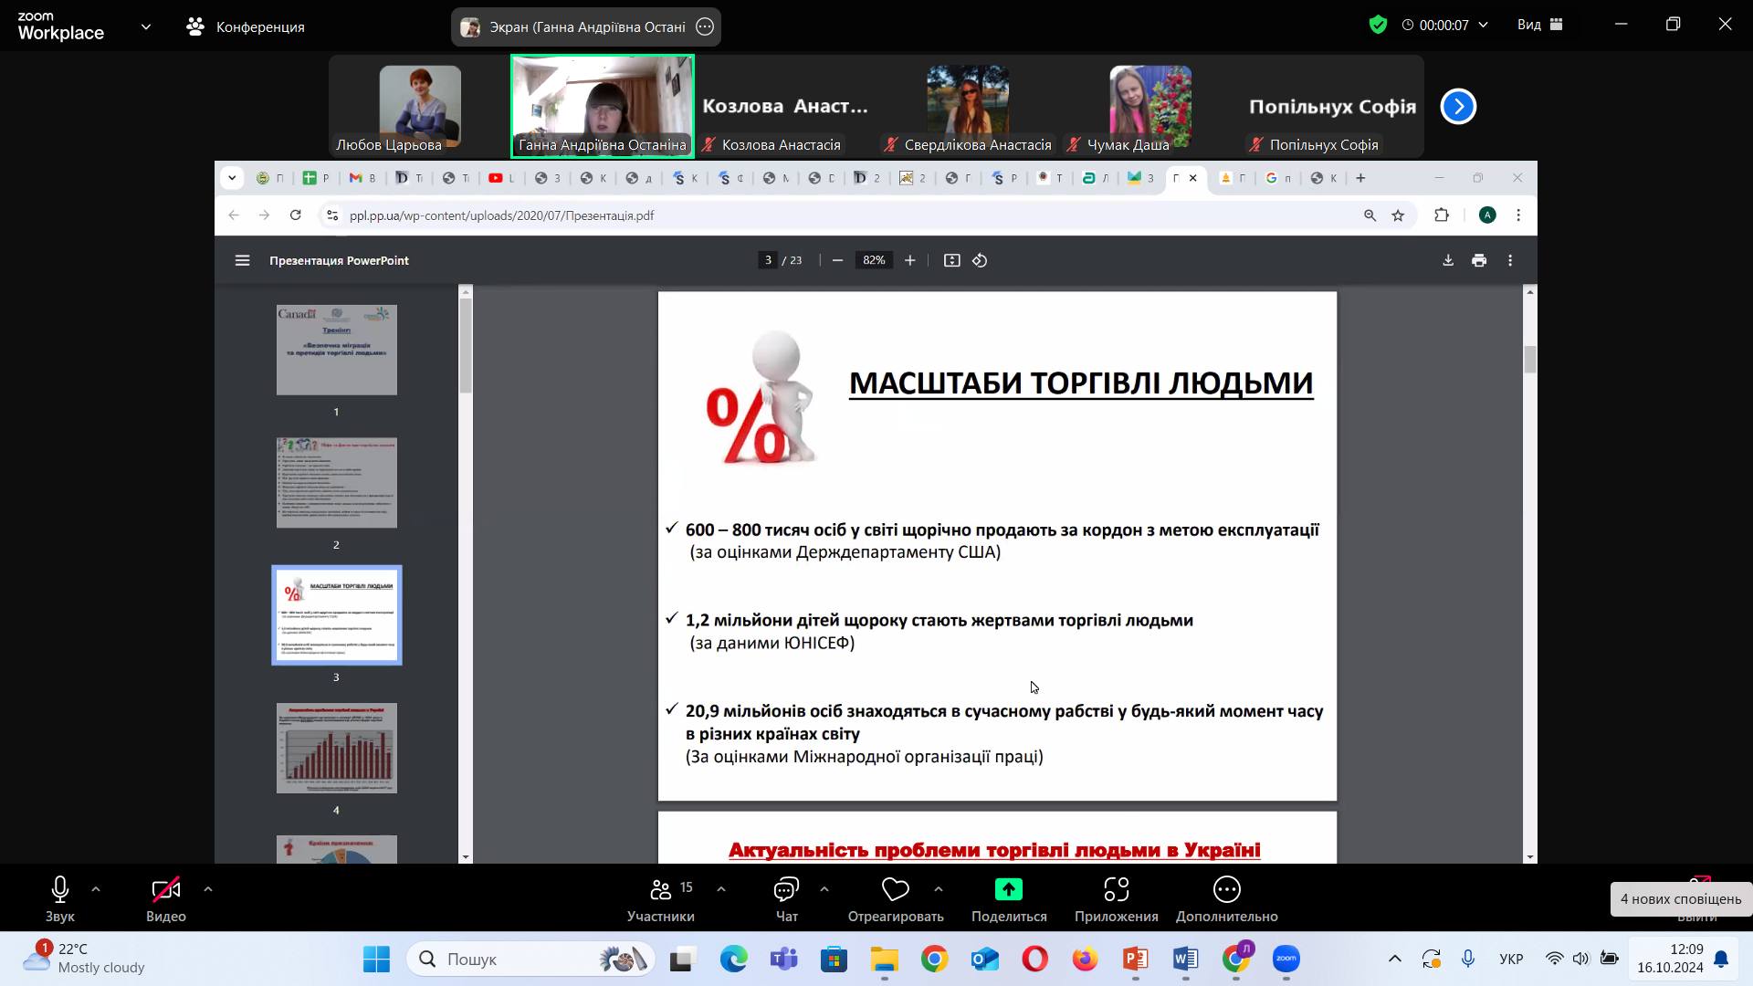Open the Reactions heart icon
The width and height of the screenshot is (1753, 986).
895,889
